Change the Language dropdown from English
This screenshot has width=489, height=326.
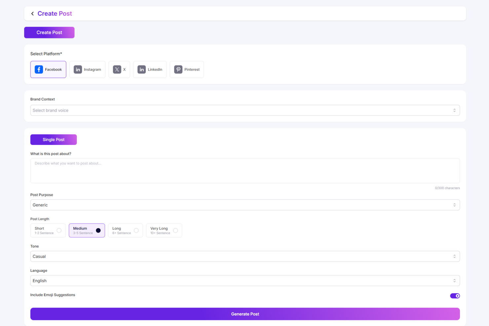[245, 280]
